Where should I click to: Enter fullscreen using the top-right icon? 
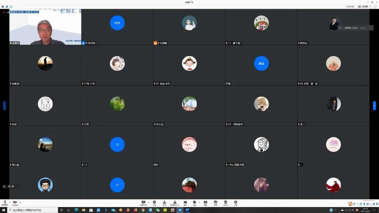click(x=375, y=7)
